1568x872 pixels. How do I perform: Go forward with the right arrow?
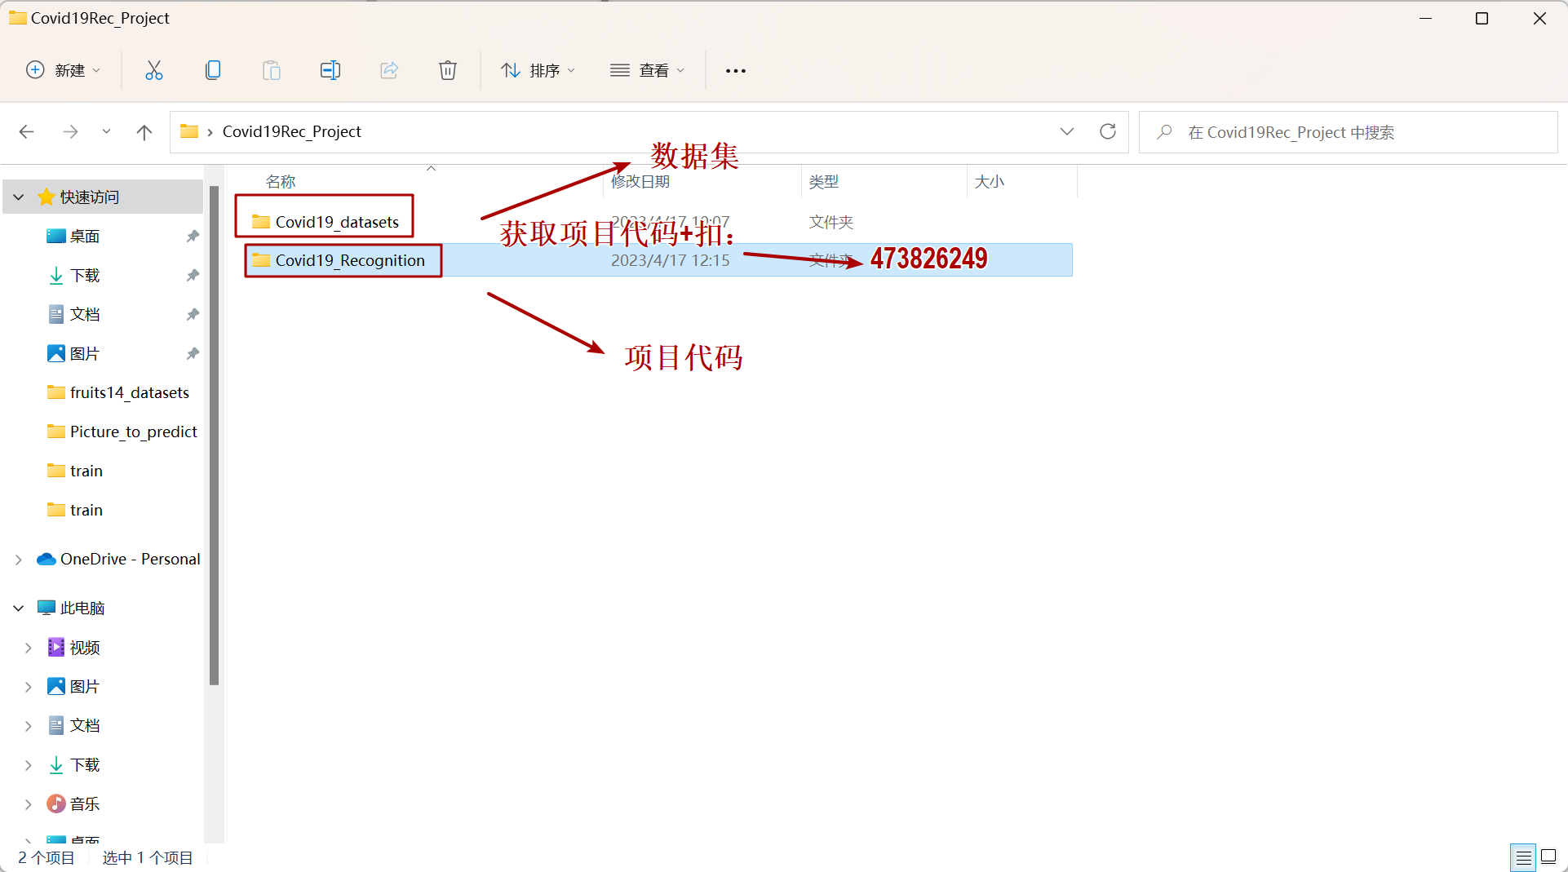tap(71, 131)
